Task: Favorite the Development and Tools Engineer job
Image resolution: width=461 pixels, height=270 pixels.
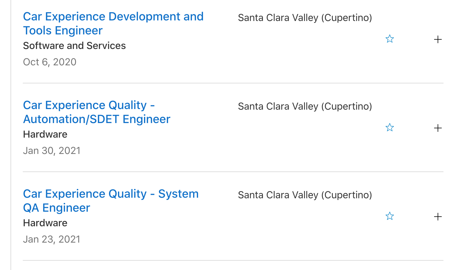Action: click(390, 39)
